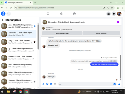The width and height of the screenshot is (125, 94).
Task: Show hidden system tray icons
Action: pos(95,92)
